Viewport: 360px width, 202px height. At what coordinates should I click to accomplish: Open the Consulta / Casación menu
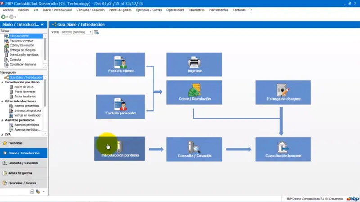(91, 10)
